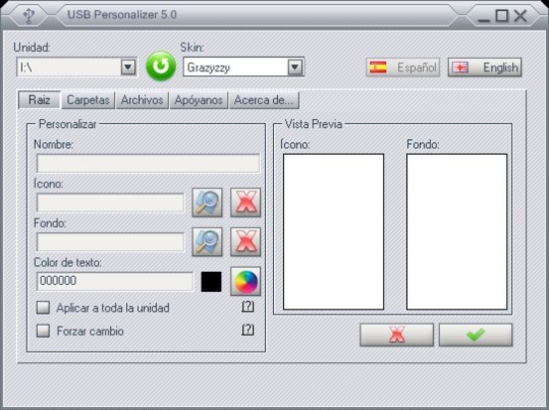
Task: Show help for Aplicar a toda la unidad
Action: [x=248, y=307]
